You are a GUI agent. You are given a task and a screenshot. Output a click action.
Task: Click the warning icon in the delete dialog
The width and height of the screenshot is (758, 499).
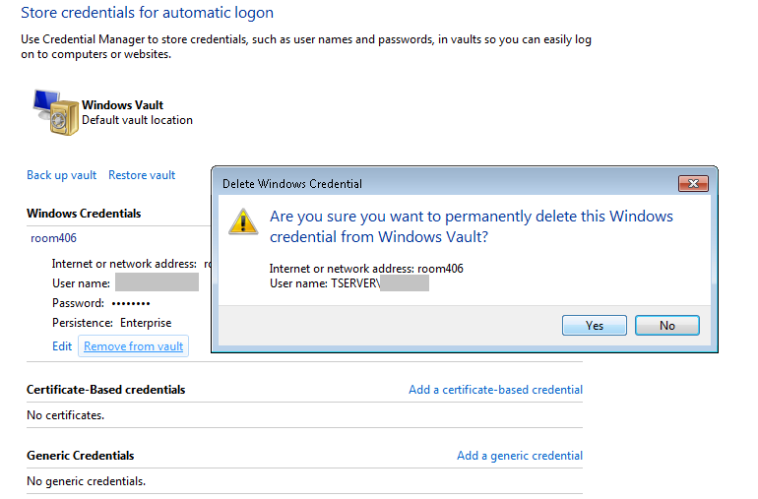point(243,221)
